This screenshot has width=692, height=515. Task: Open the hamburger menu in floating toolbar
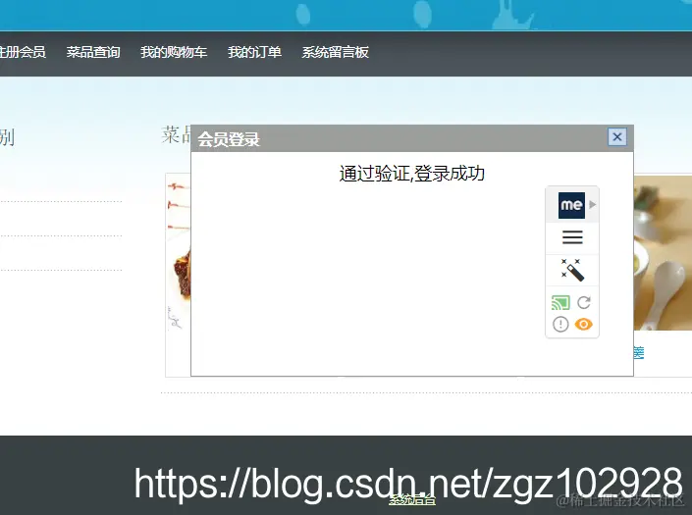coord(572,237)
